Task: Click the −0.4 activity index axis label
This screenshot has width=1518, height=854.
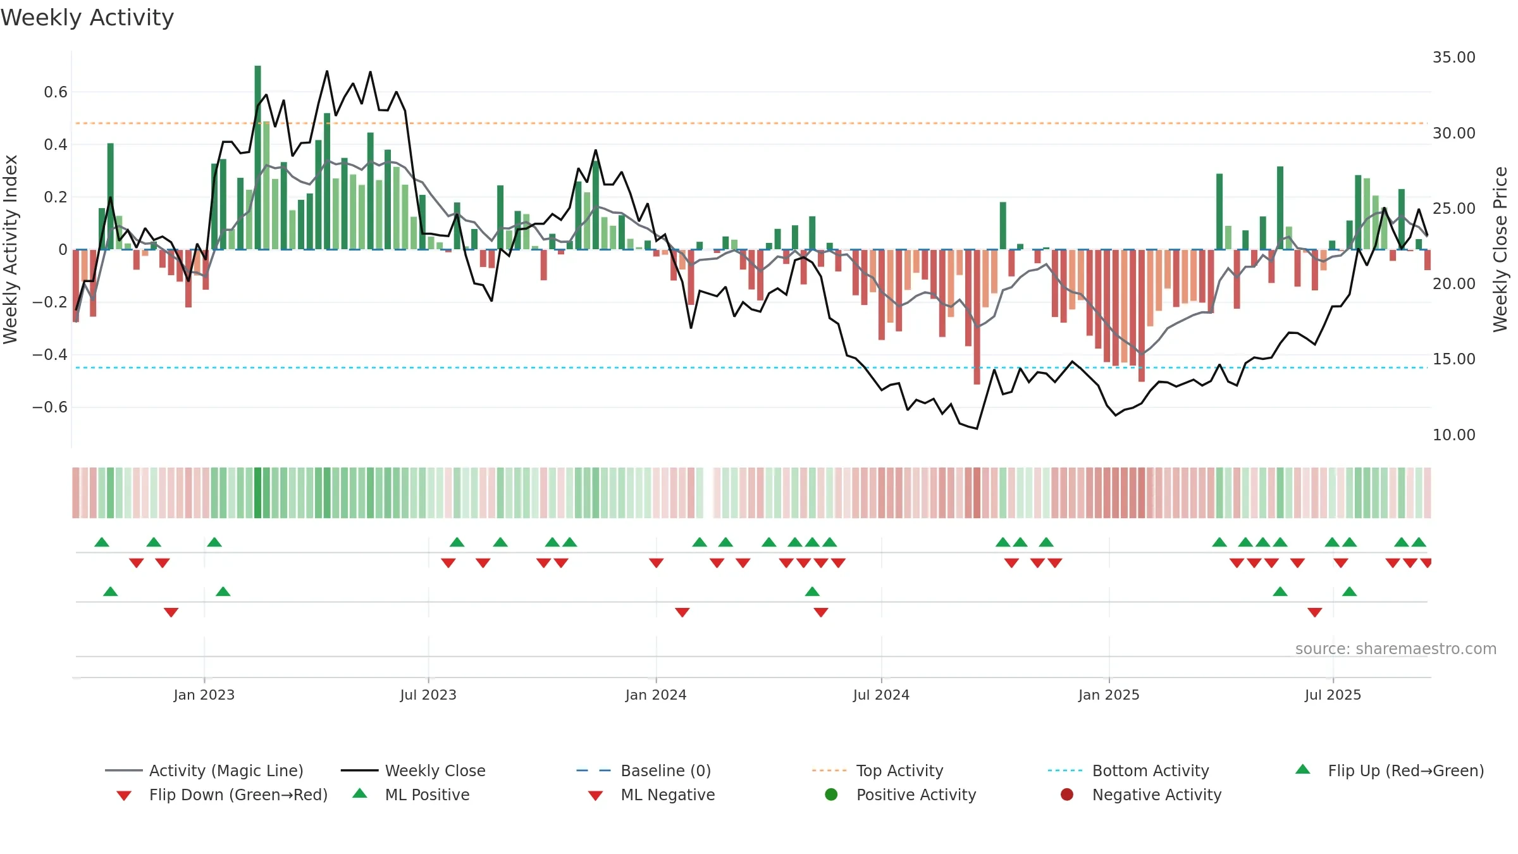Action: 50,355
